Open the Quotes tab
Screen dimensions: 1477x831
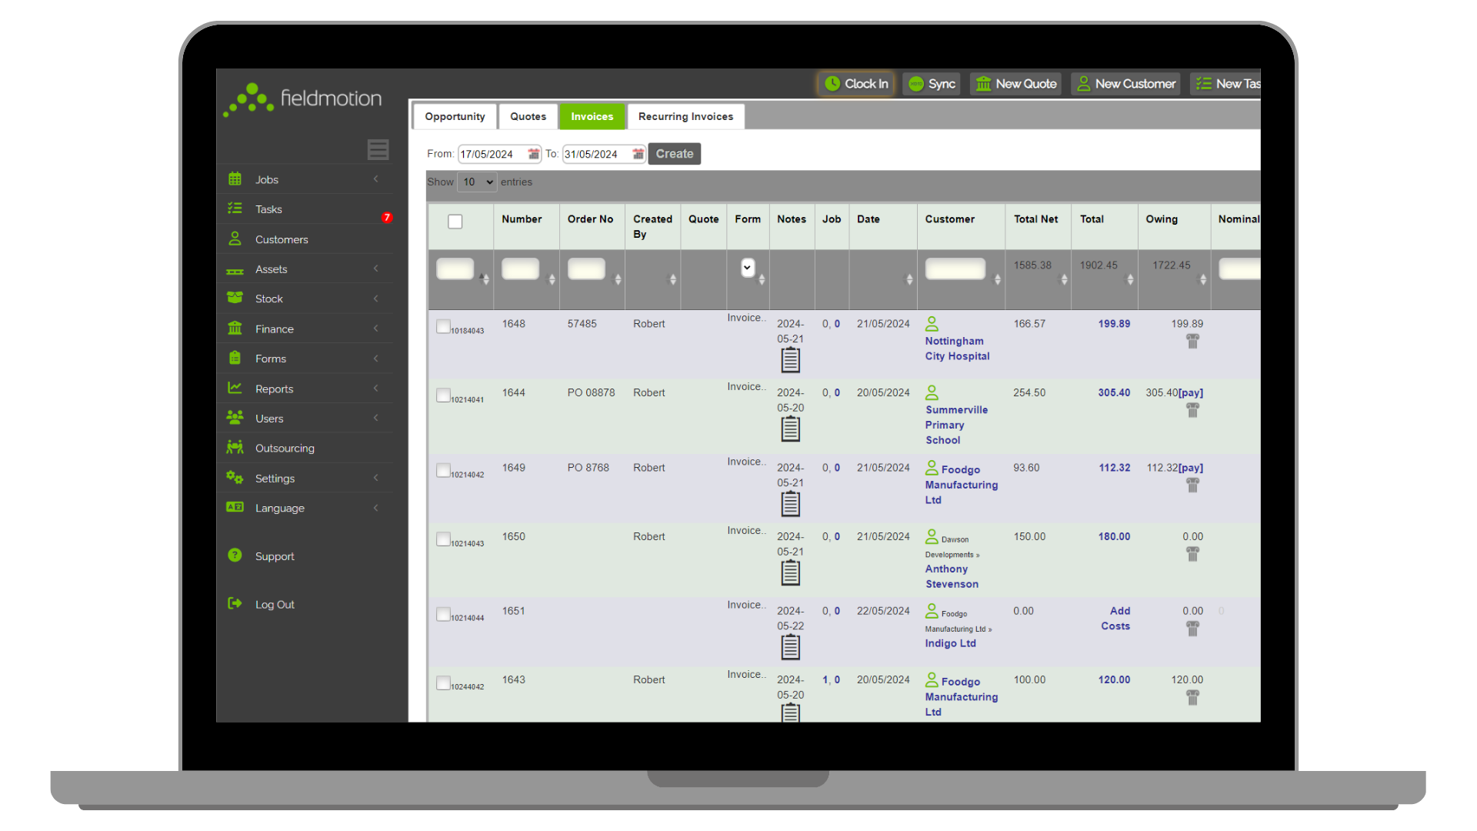click(x=528, y=116)
